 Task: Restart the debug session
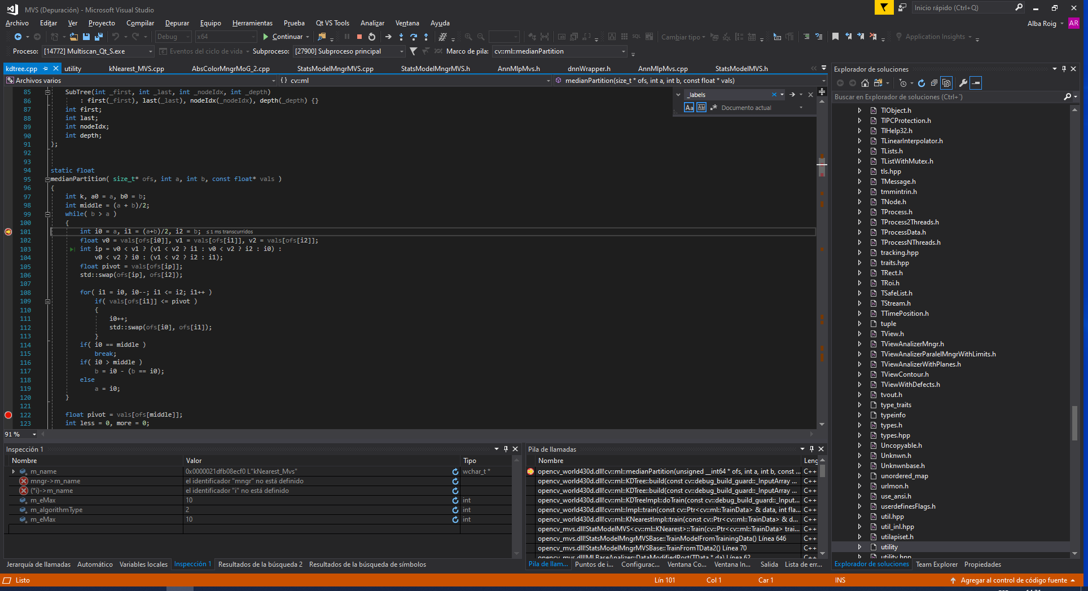[x=371, y=37]
